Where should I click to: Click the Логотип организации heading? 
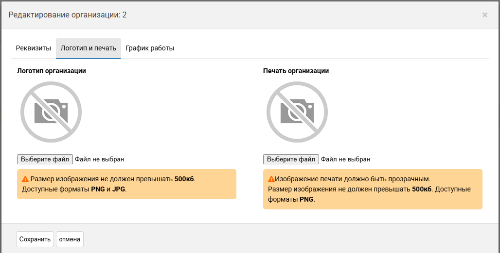click(52, 71)
